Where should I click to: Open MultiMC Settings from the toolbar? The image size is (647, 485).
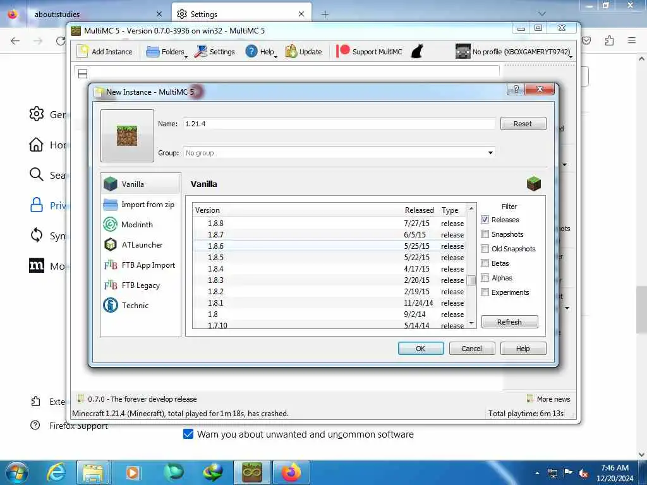coord(215,52)
